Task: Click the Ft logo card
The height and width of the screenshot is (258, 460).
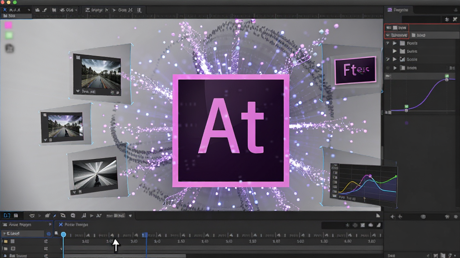Action: (355, 70)
